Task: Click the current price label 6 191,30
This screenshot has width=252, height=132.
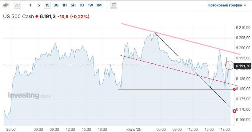Action: [243, 66]
